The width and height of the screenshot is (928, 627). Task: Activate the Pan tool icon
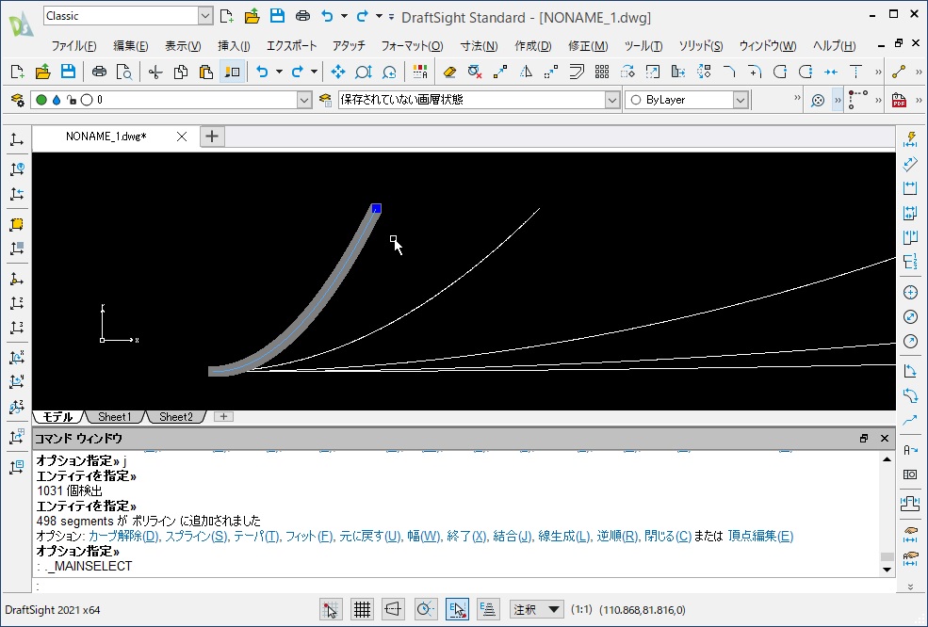click(x=338, y=72)
